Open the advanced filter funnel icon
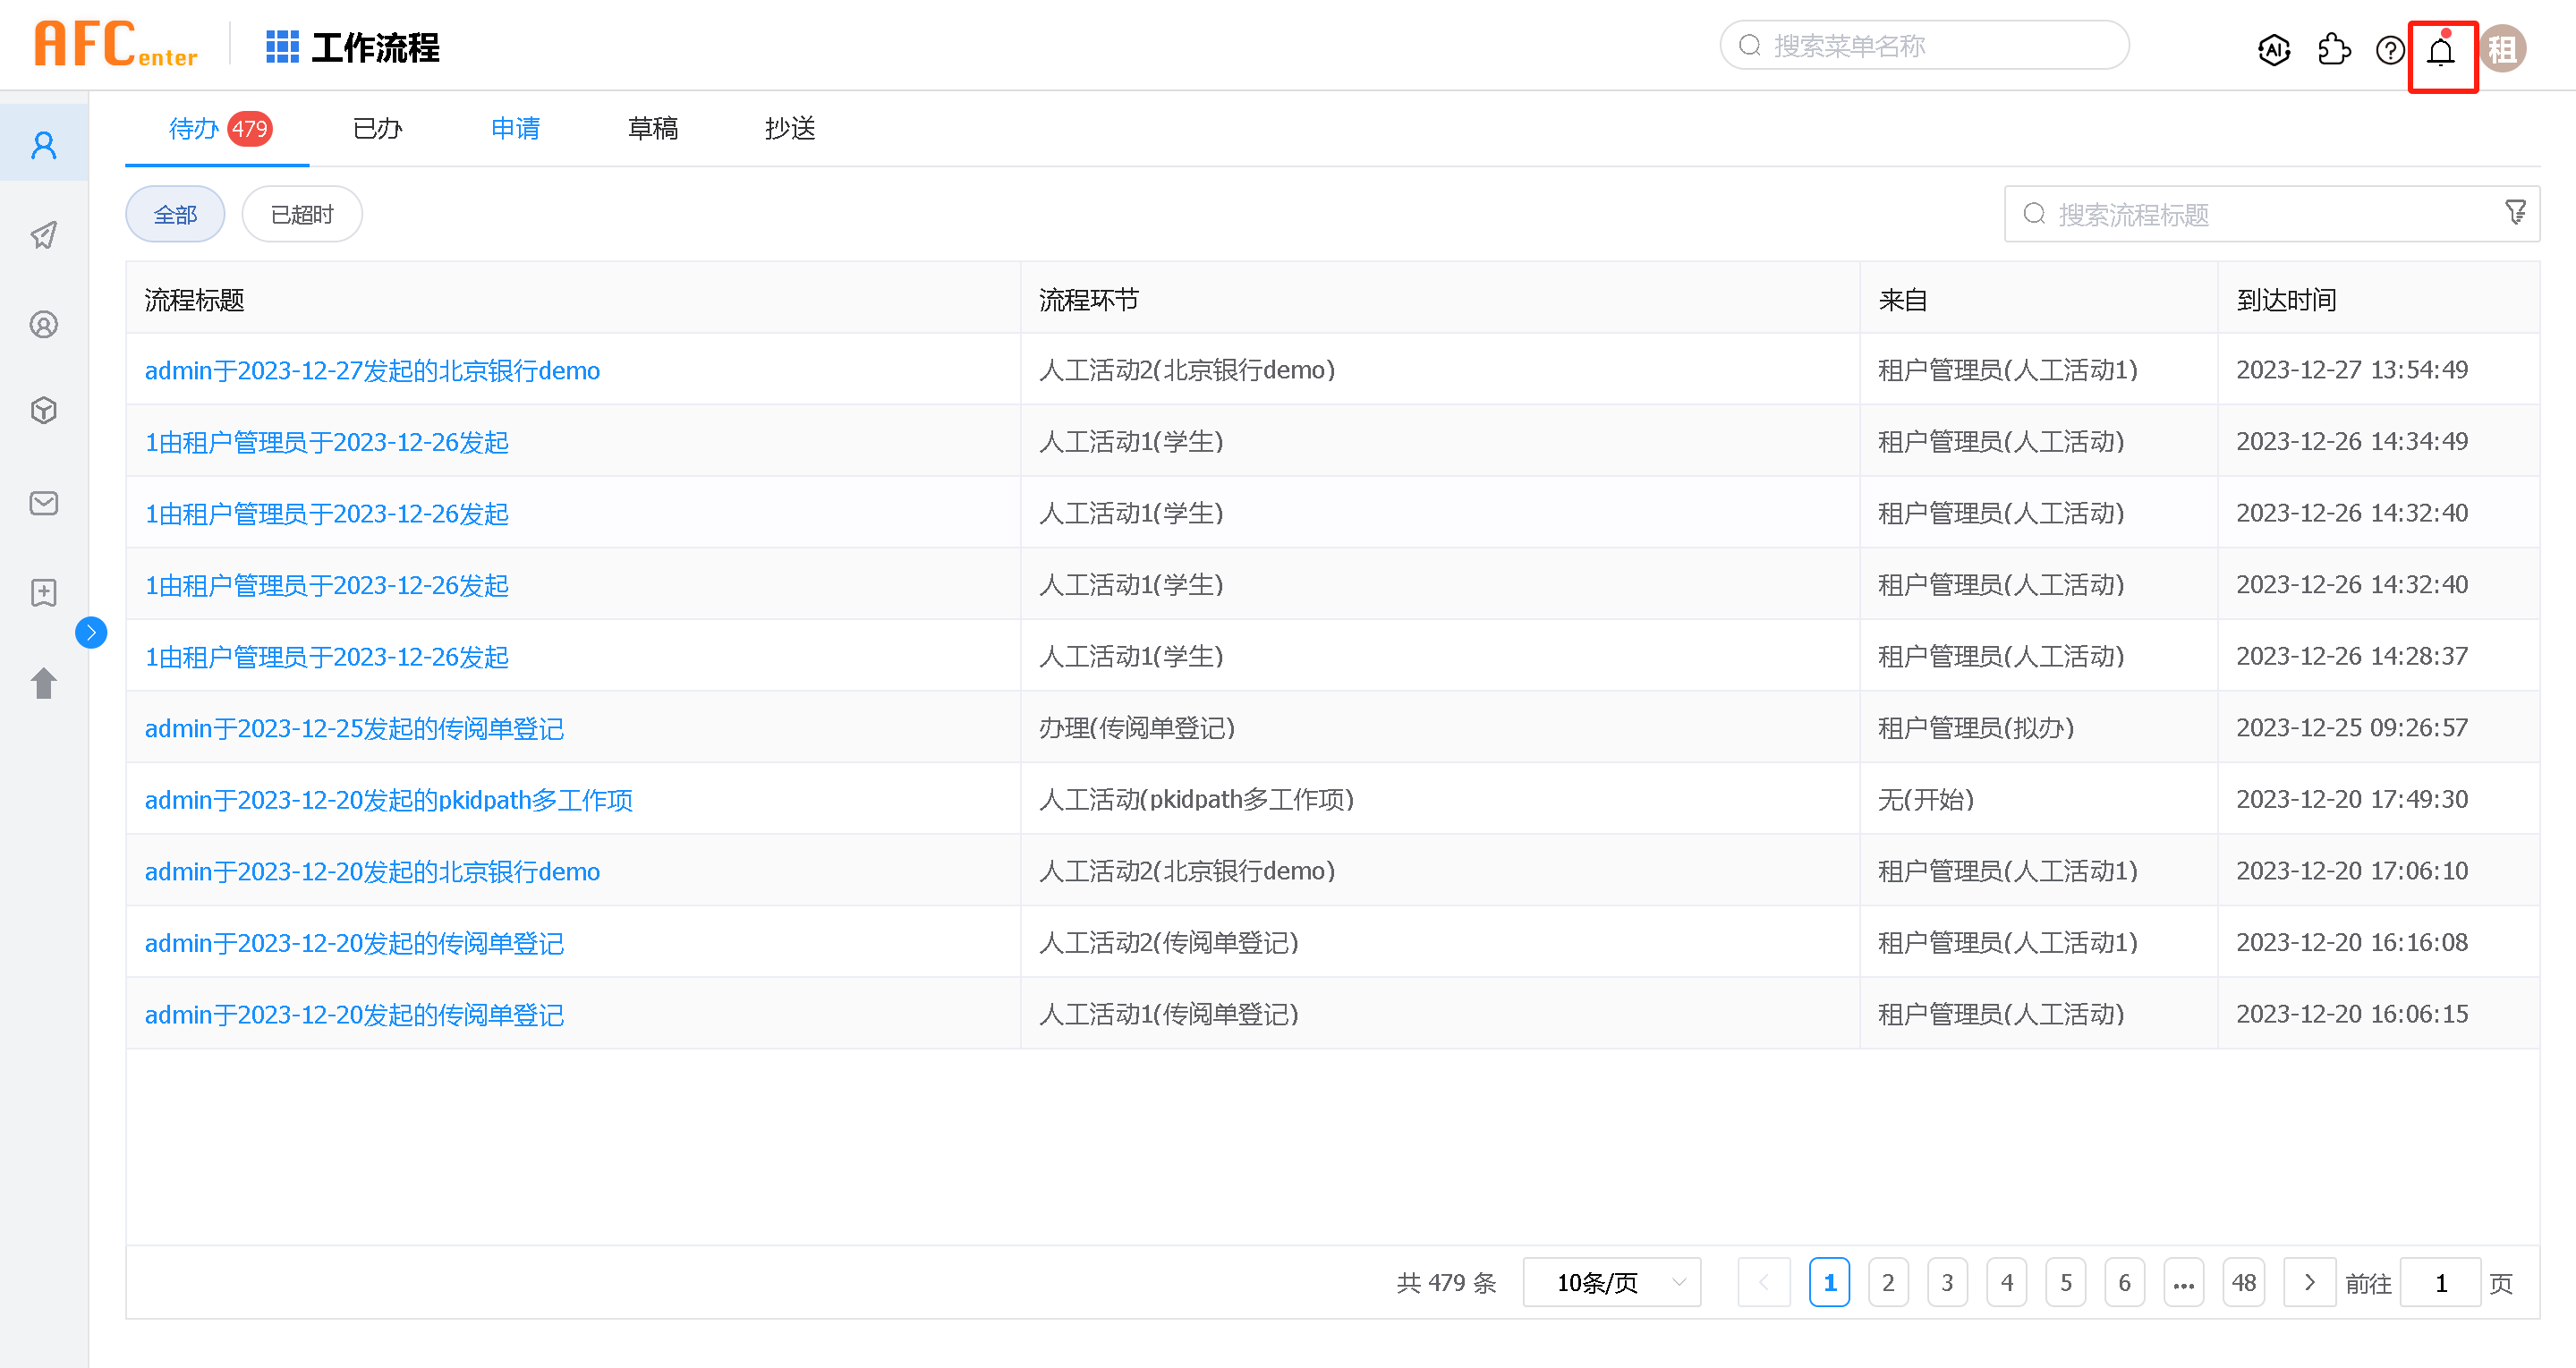Image resolution: width=2576 pixels, height=1368 pixels. pos(2515,212)
